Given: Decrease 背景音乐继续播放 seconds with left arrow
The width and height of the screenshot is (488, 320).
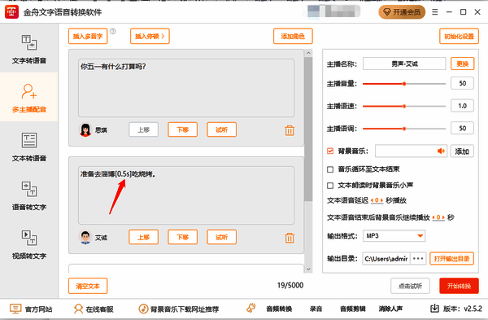Looking at the screenshot, I should 434,217.
